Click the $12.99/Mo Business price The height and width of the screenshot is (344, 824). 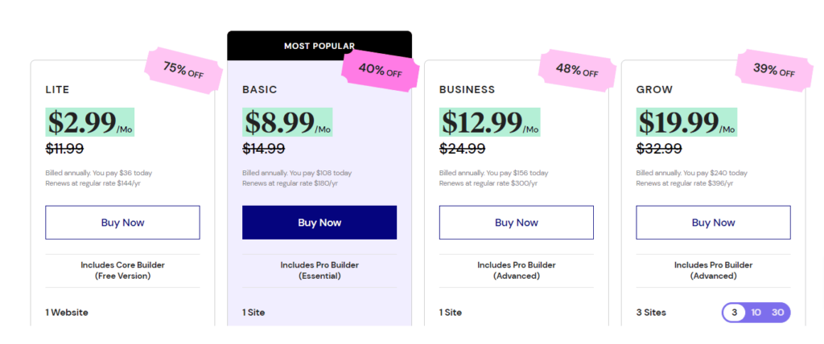click(x=488, y=122)
